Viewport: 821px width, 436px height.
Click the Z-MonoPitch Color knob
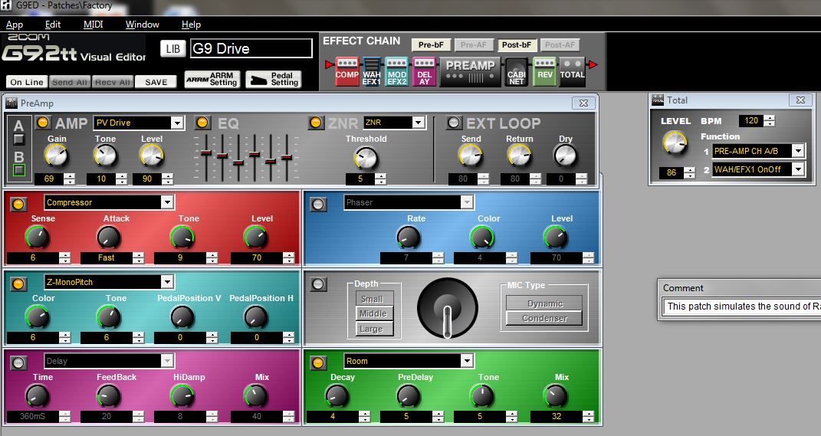tap(37, 316)
